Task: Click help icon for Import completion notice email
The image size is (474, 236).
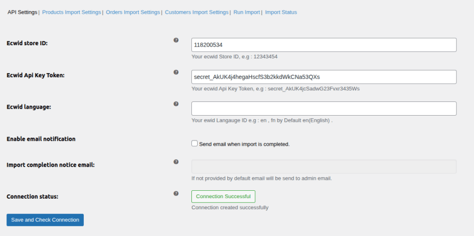Action: pos(176,162)
